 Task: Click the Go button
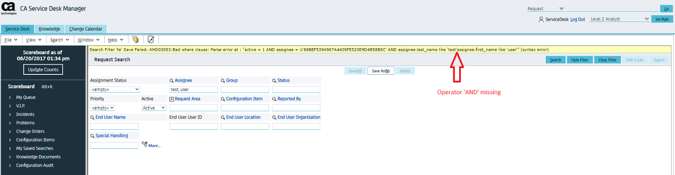tap(666, 9)
